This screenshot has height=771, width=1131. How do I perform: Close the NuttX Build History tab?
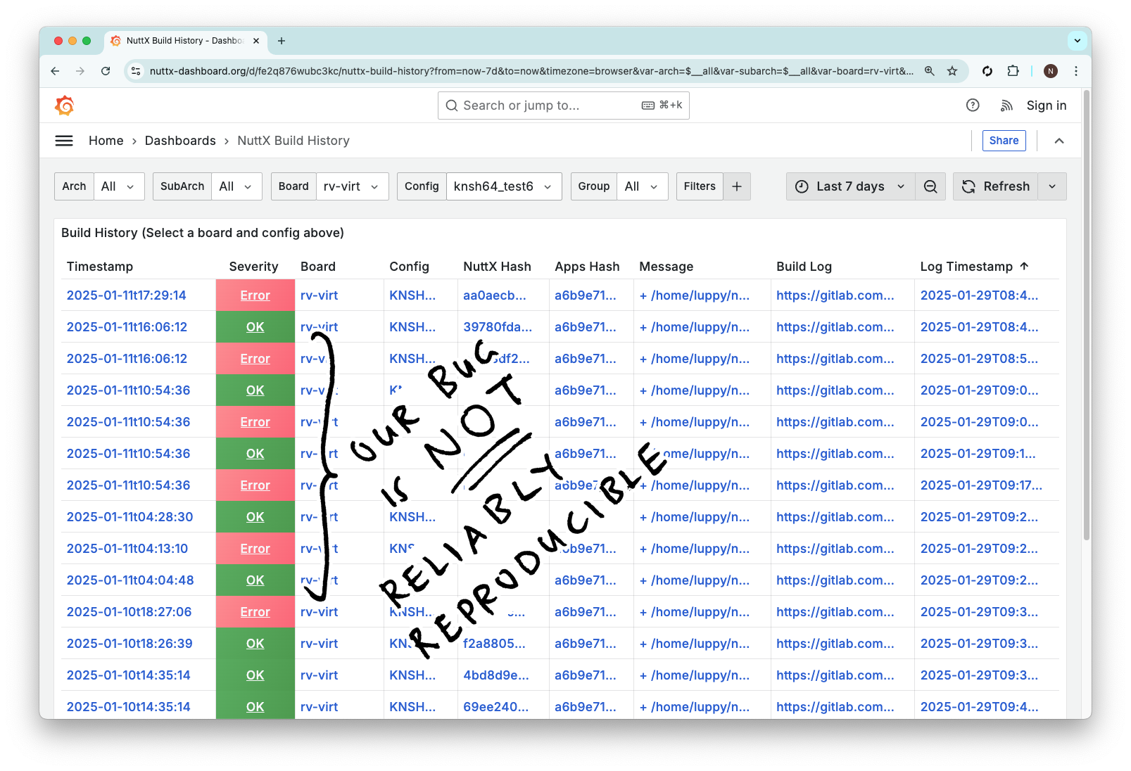pyautogui.click(x=256, y=41)
